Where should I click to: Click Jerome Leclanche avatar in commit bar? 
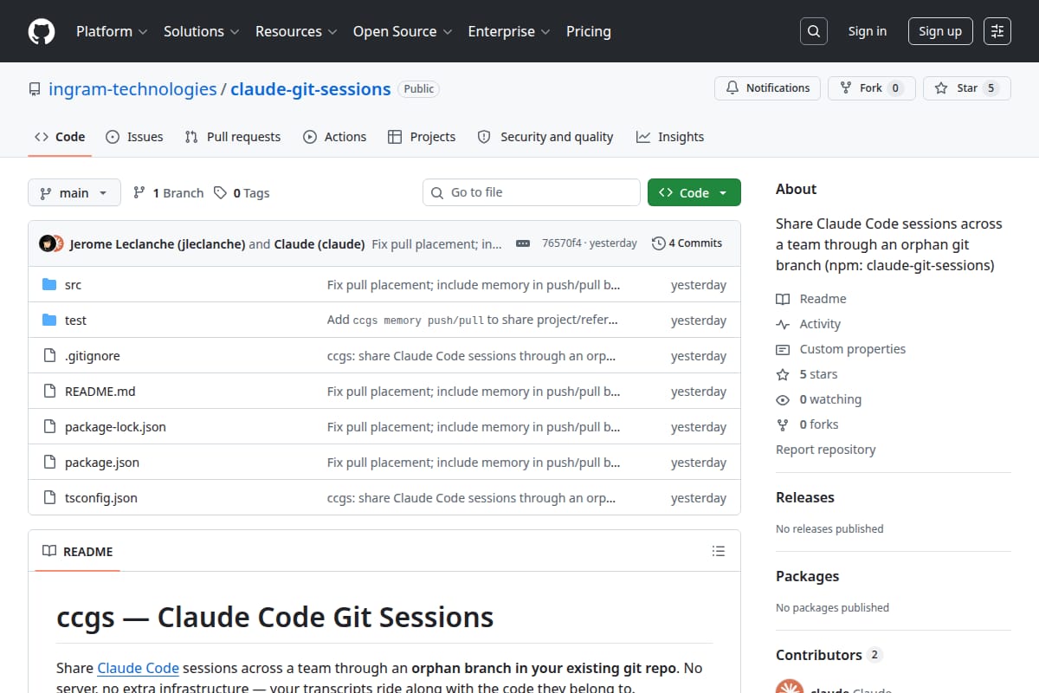point(47,243)
